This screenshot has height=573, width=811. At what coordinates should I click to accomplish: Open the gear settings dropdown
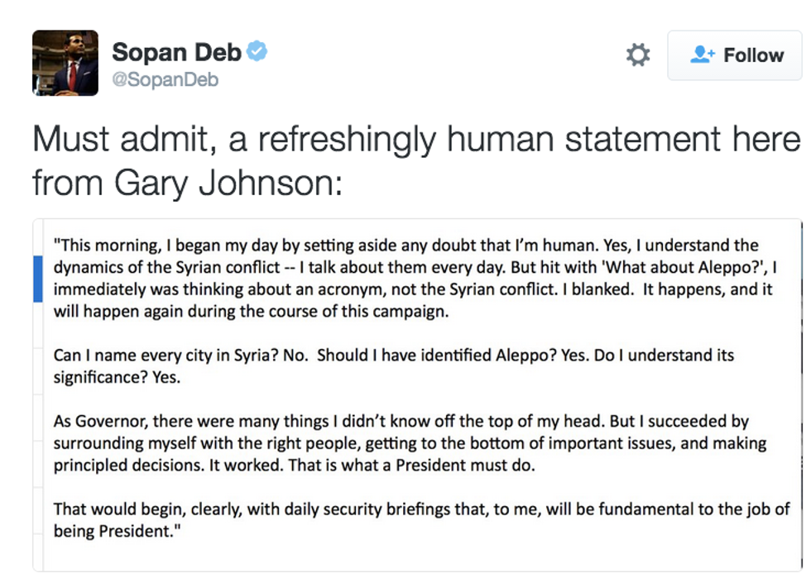click(637, 55)
